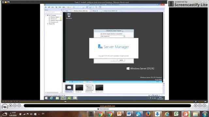Click the tray speaker volume icon
Image resolution: width=209 pixels, height=117 pixels.
[31, 114]
